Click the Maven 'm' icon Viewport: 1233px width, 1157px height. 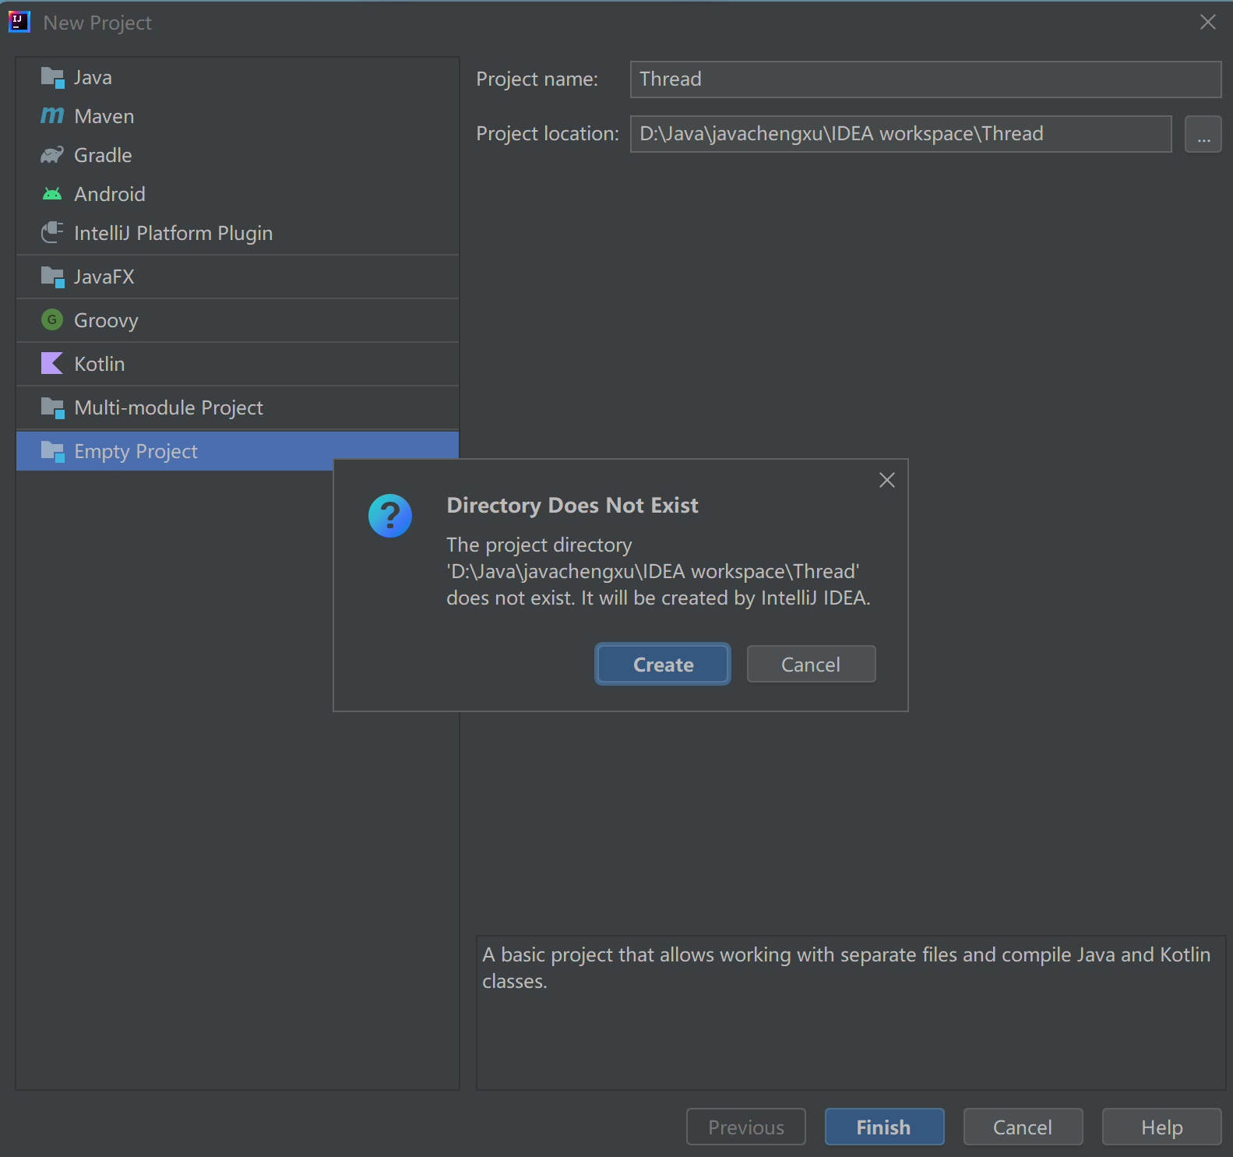[52, 116]
